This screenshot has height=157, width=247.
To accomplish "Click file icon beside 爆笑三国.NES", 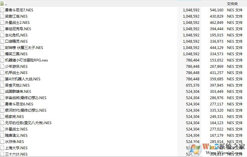I will (x=2, y=54).
